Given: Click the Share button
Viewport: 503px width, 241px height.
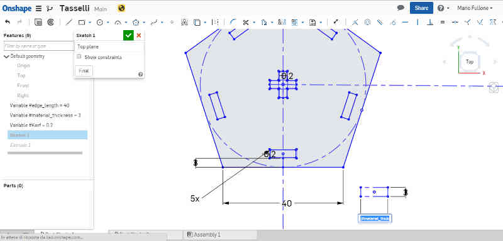Looking at the screenshot, I should coord(421,8).
